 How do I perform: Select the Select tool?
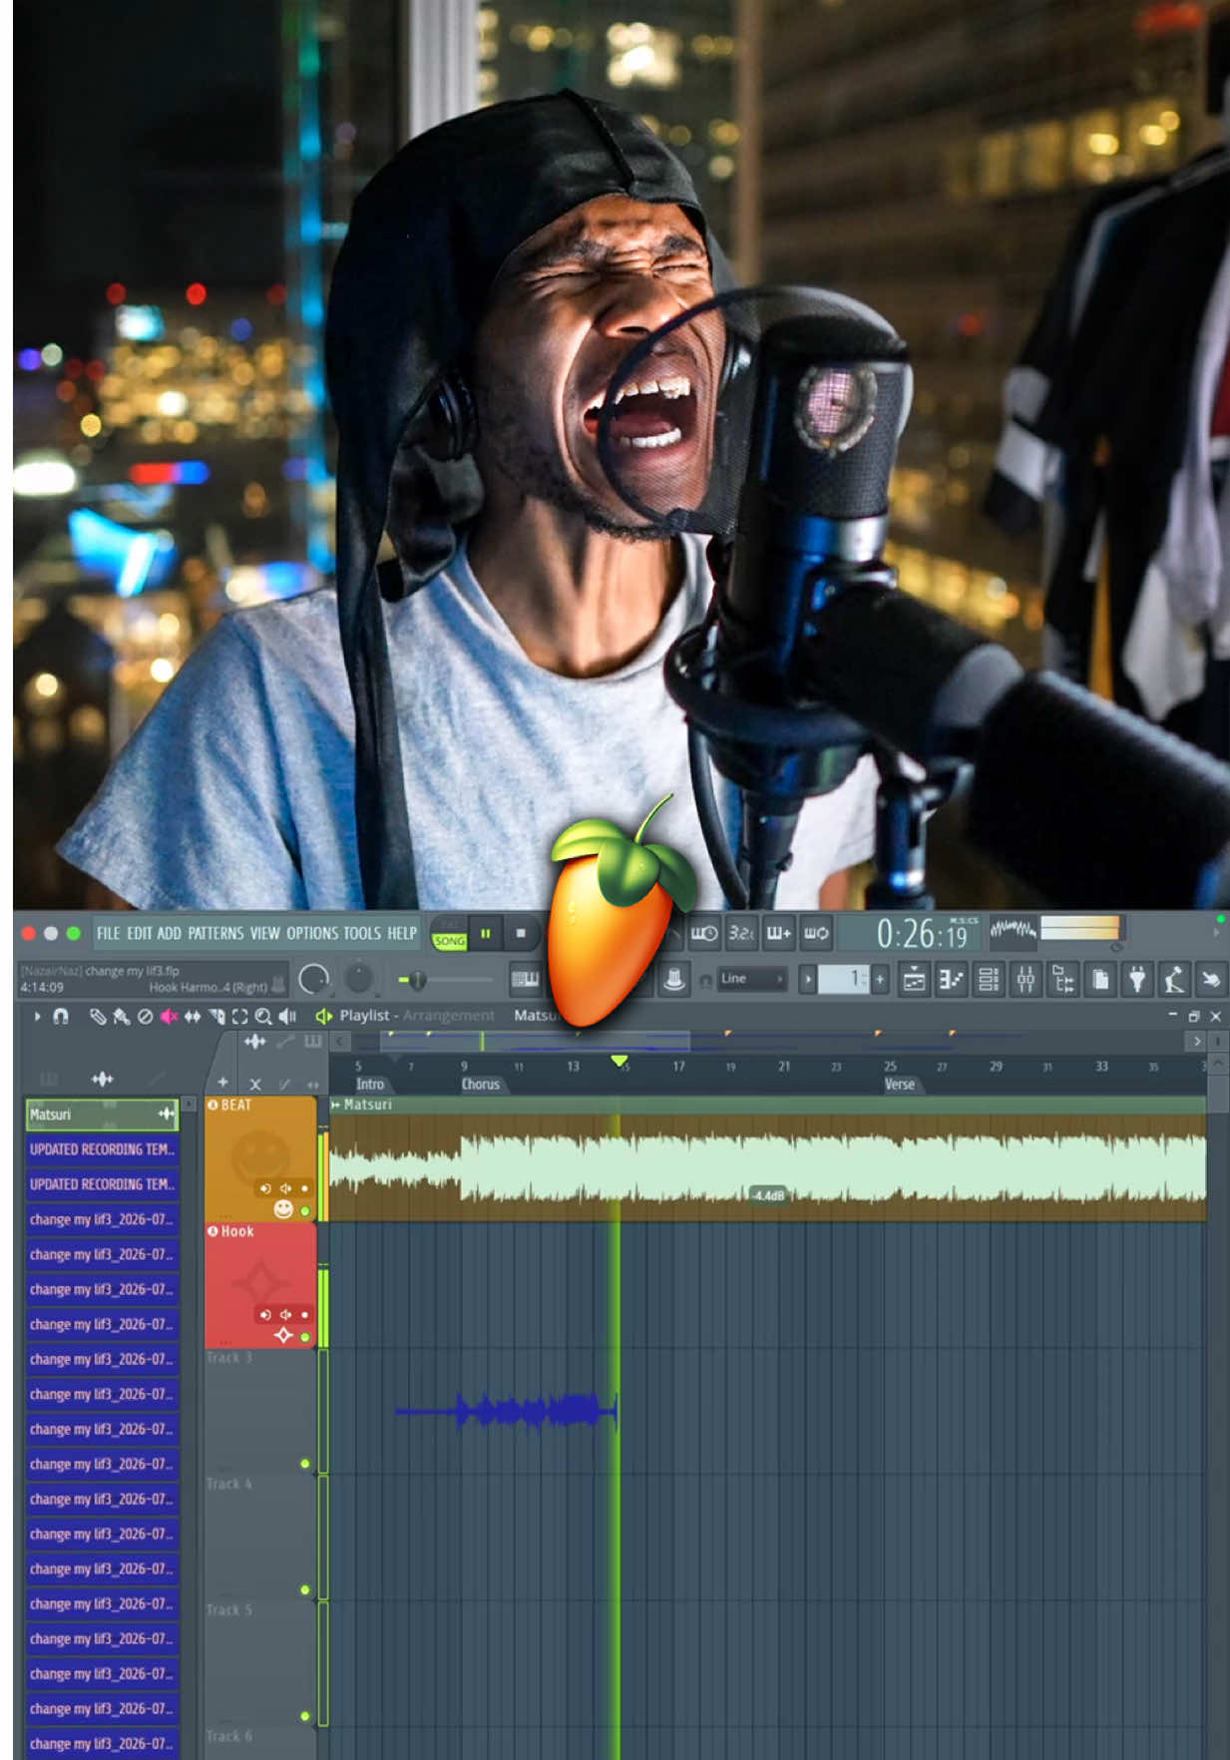[x=239, y=1016]
